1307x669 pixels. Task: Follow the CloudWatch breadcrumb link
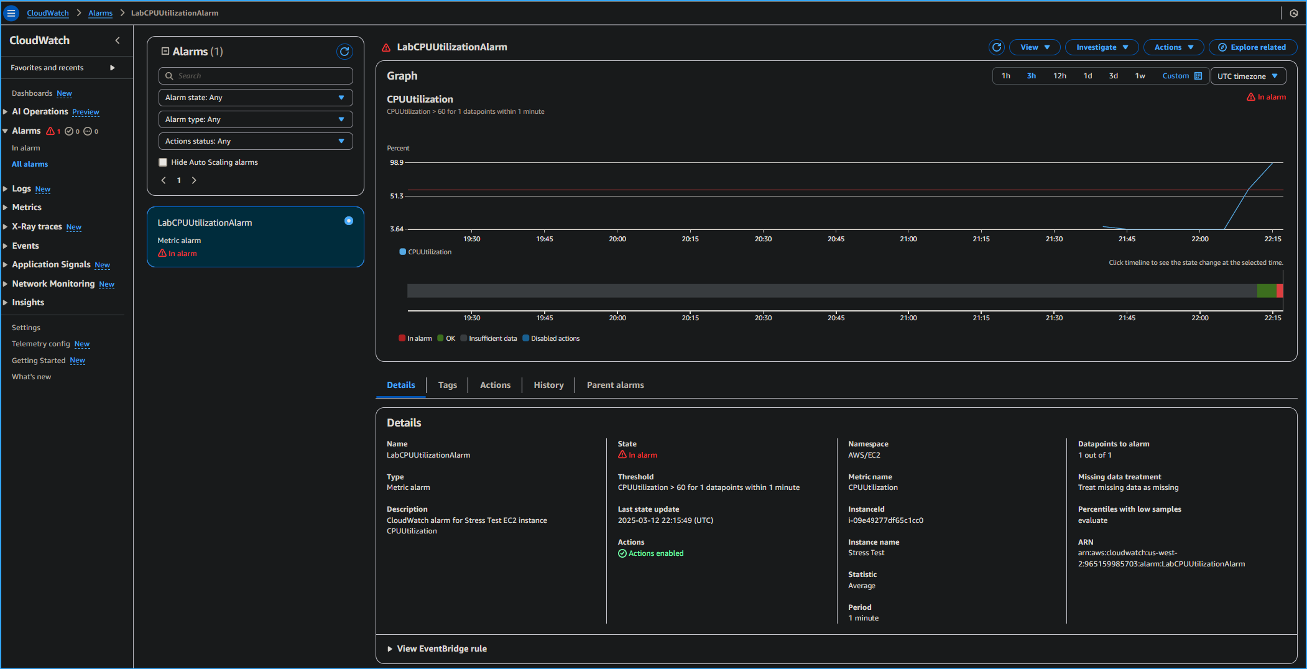click(47, 12)
